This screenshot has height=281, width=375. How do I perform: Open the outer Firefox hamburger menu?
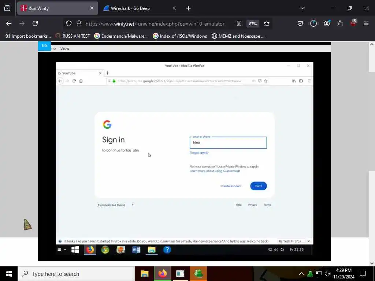(366, 23)
